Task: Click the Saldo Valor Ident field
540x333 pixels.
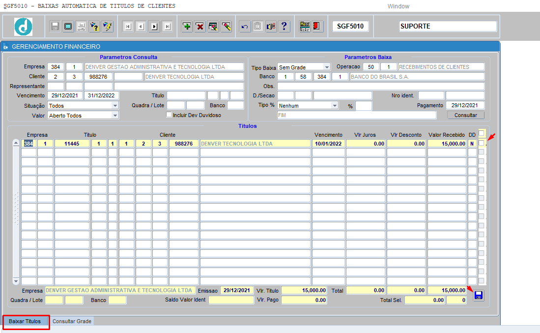Action: click(231, 300)
